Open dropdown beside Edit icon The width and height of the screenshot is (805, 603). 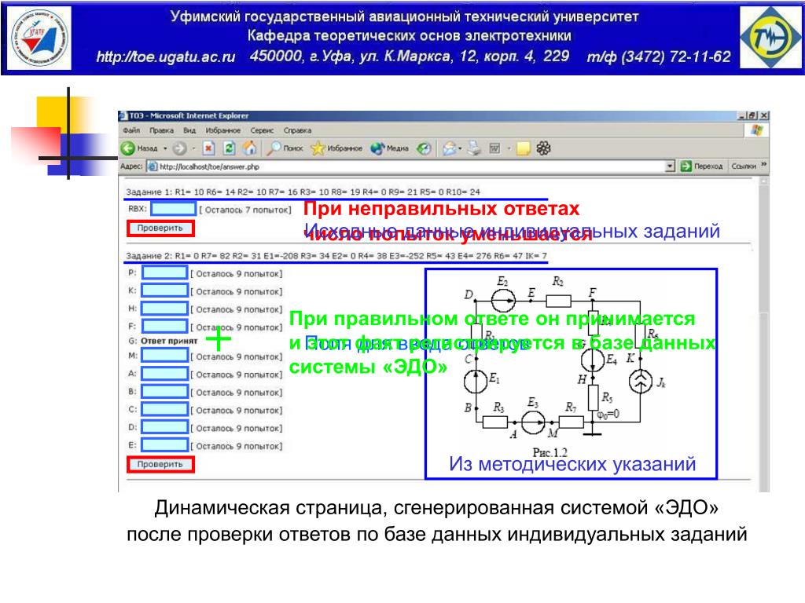509,148
